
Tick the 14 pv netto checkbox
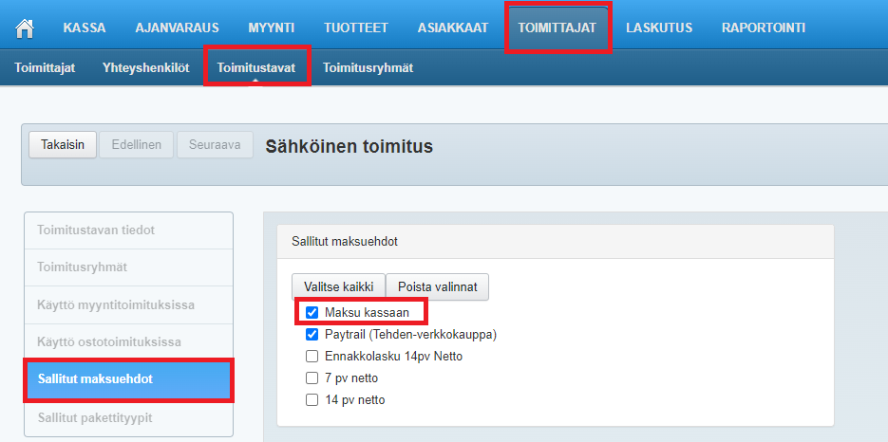coord(312,400)
